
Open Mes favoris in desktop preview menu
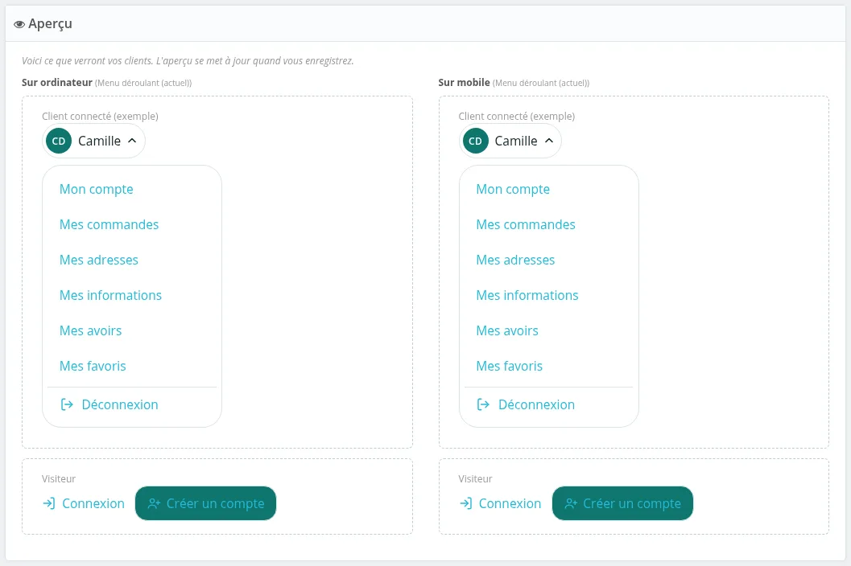pos(93,366)
